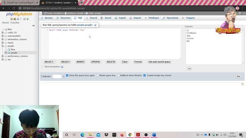Screen dimensions: 246x138
Task: Open Adobe Acrobat from taskbar
Action: point(138,135)
